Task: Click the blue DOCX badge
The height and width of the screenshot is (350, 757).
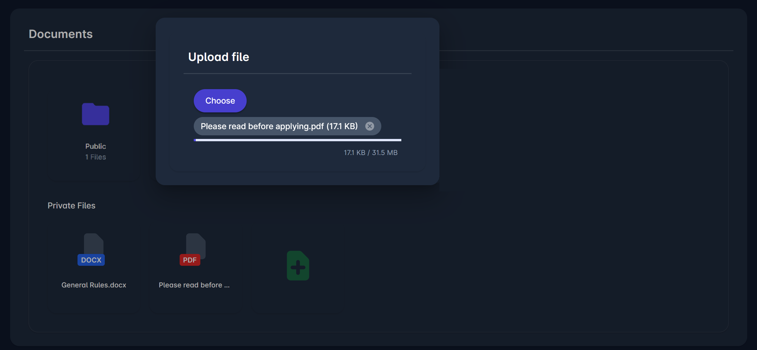Action: click(x=91, y=260)
